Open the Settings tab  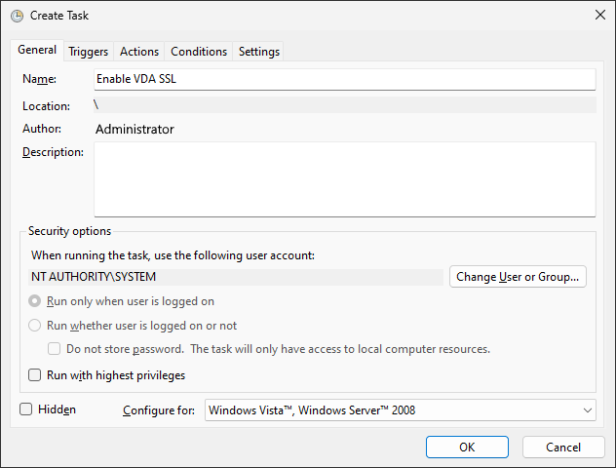tap(259, 52)
